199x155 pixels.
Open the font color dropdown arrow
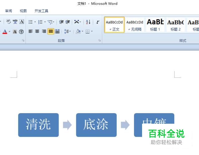(x=9, y=31)
